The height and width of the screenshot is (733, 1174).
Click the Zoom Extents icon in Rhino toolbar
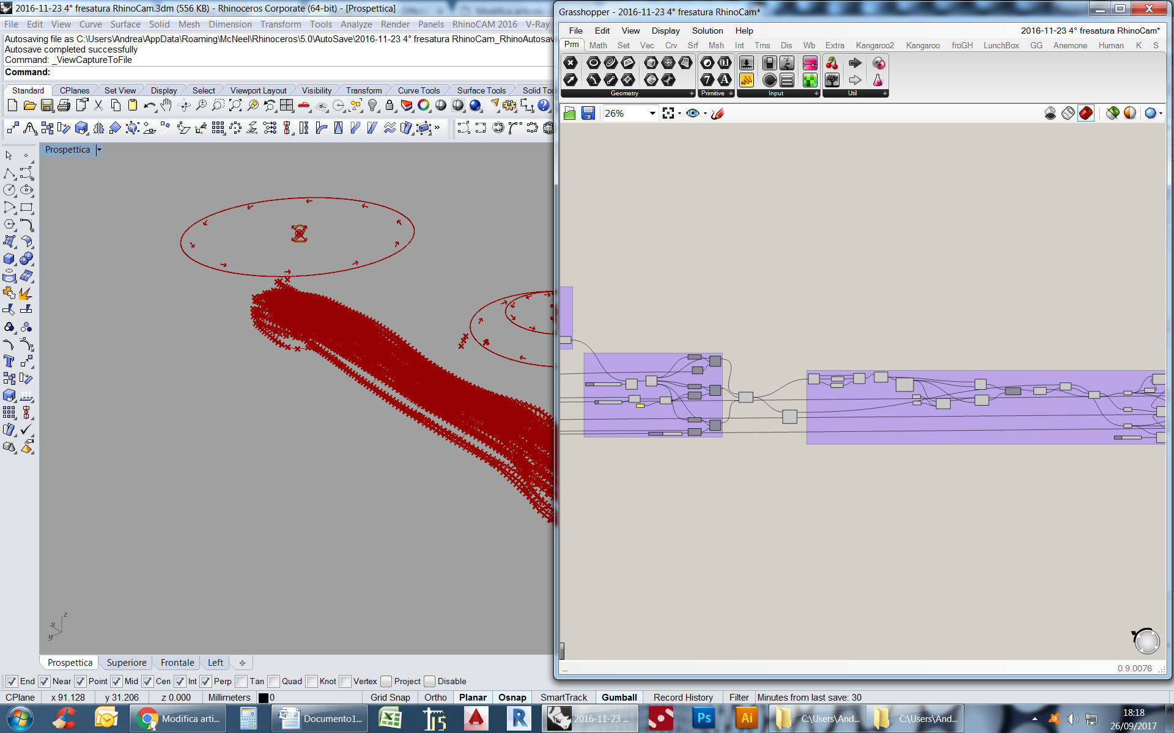coord(235,106)
